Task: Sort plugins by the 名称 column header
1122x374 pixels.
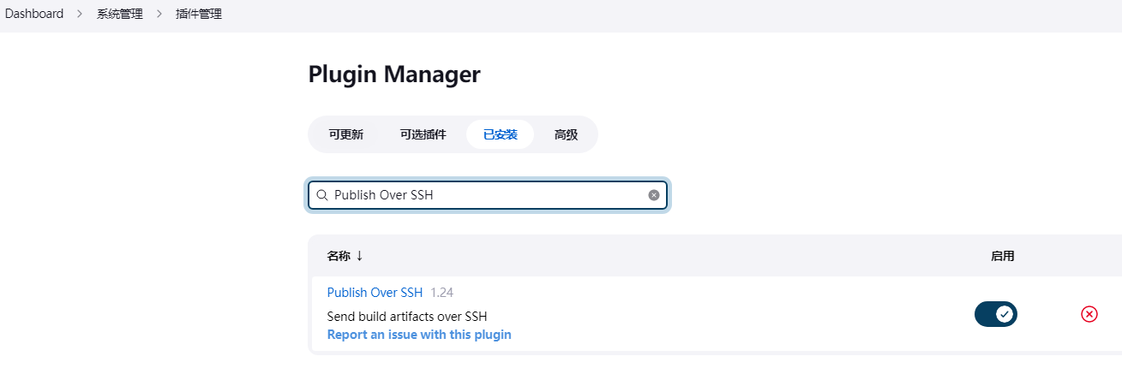Action: pos(339,256)
